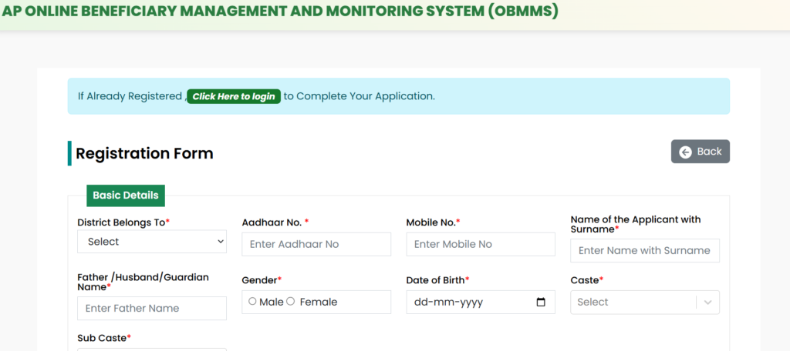Focus the Enter Aadhaar No field
Image resolution: width=790 pixels, height=351 pixels.
(x=316, y=245)
